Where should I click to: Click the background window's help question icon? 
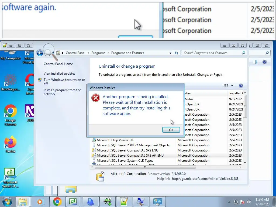coord(265,62)
